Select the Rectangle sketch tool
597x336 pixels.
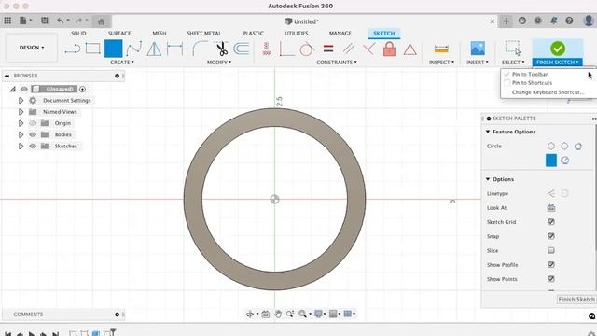93,49
